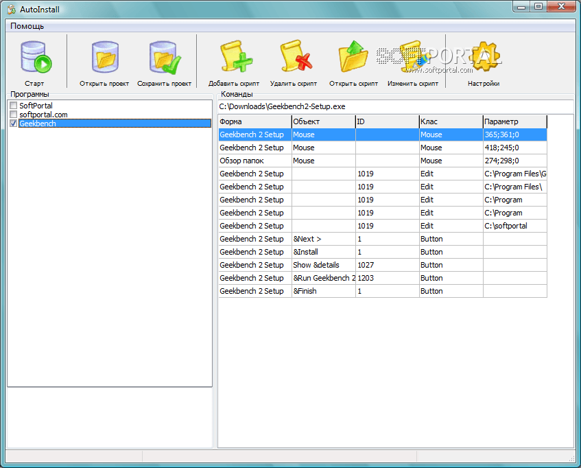Minimize the AutoInstall window
The width and height of the screenshot is (581, 468).
coord(521,7)
